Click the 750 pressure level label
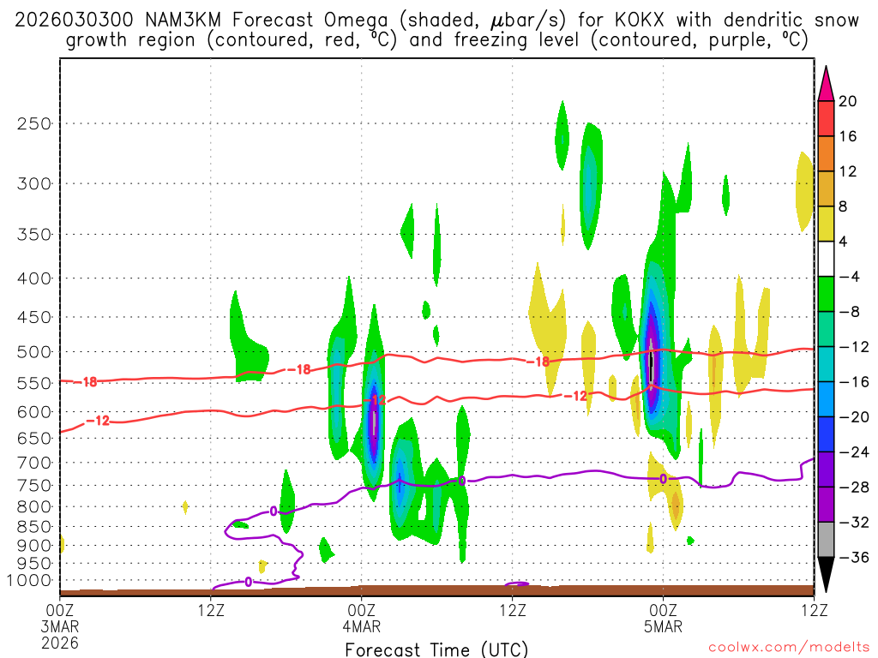 (34, 485)
